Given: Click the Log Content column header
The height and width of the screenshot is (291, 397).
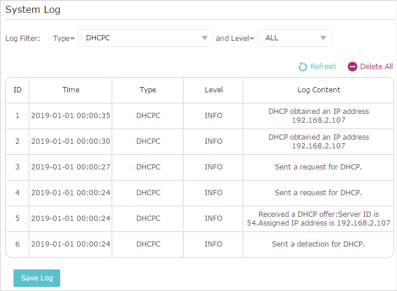Looking at the screenshot, I should [319, 90].
